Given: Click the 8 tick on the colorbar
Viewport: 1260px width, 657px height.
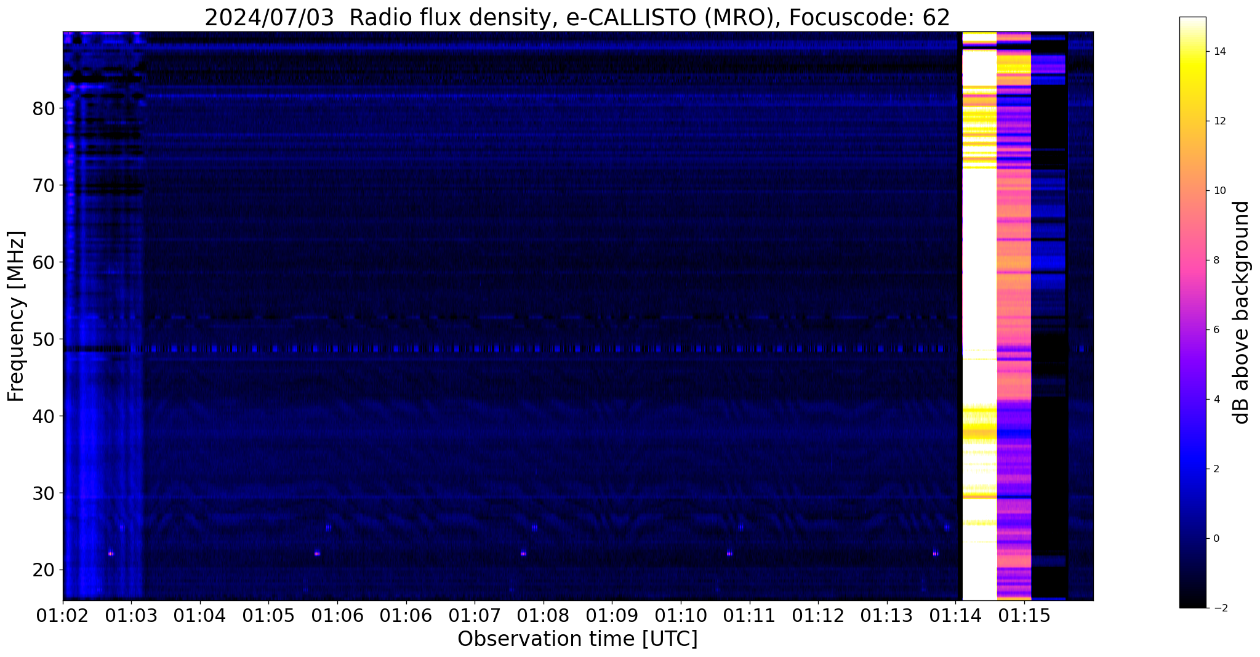Looking at the screenshot, I should 1216,260.
